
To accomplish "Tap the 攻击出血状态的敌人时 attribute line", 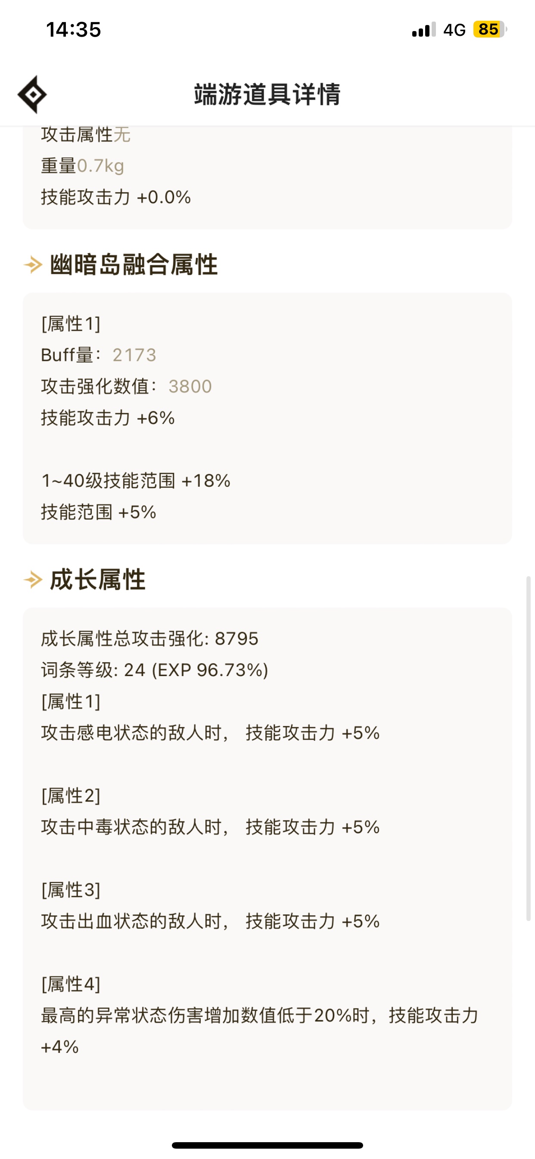I will [x=210, y=921].
